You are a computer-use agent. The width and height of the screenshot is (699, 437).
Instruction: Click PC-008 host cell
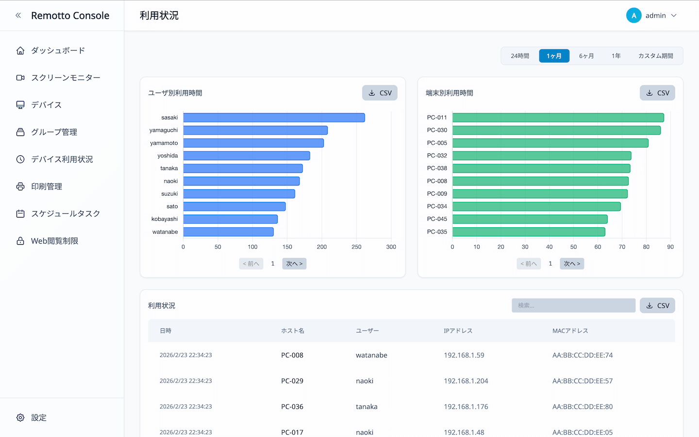click(292, 355)
